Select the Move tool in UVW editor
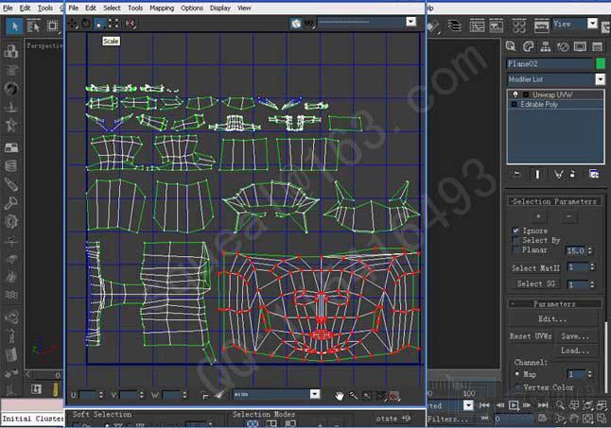 [x=73, y=23]
